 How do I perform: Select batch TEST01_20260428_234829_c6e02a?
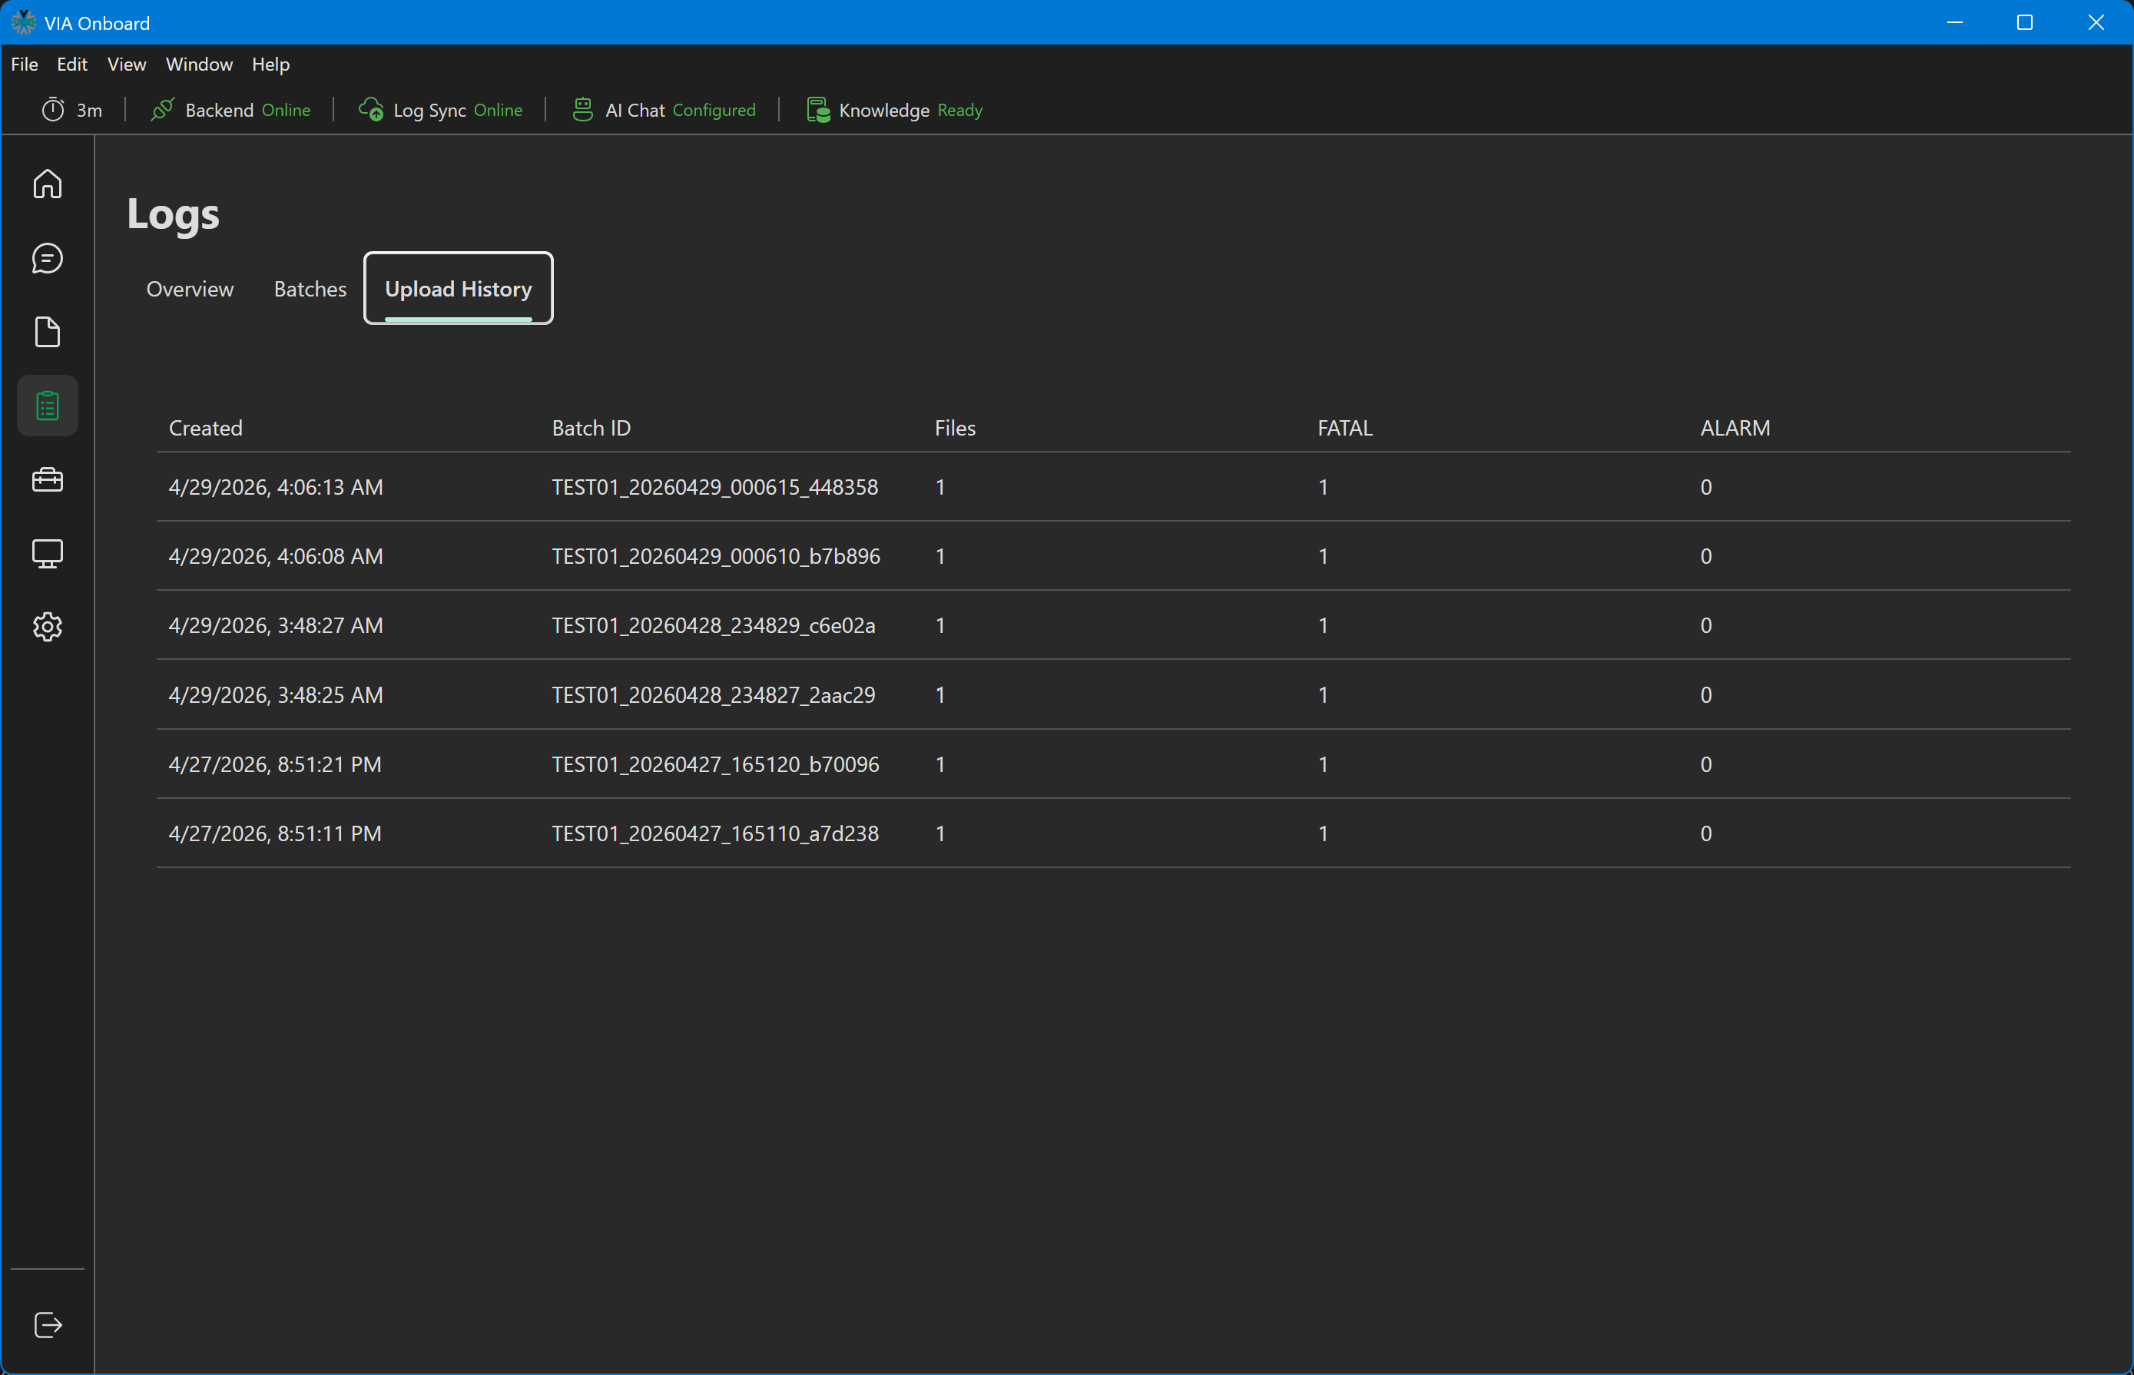tap(714, 626)
